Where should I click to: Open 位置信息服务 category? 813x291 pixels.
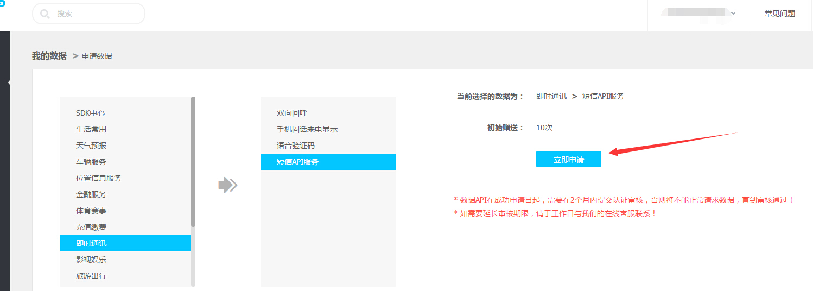click(99, 178)
